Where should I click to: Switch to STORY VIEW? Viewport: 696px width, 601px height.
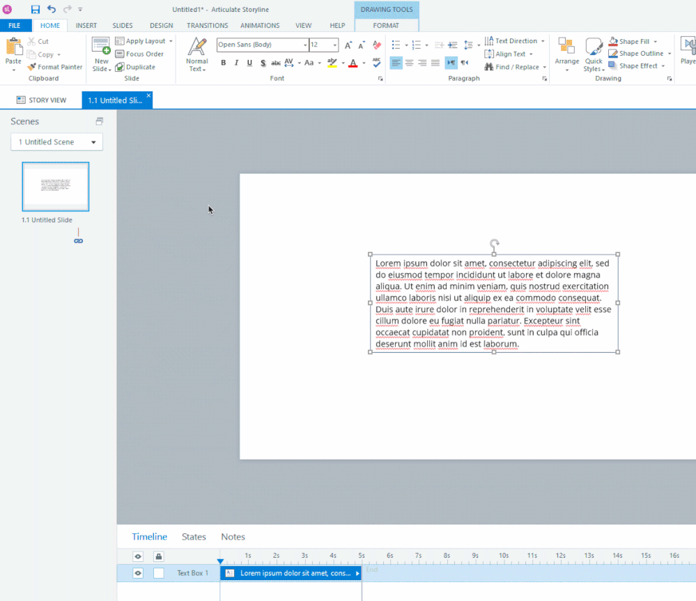point(41,100)
